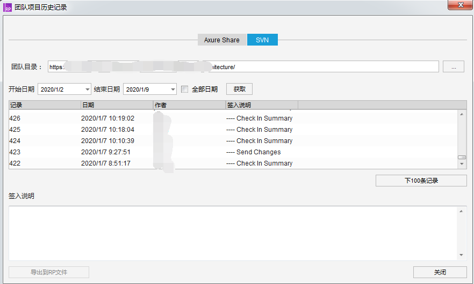
Task: Click scroll-up arrow of record list
Action: coord(462,114)
